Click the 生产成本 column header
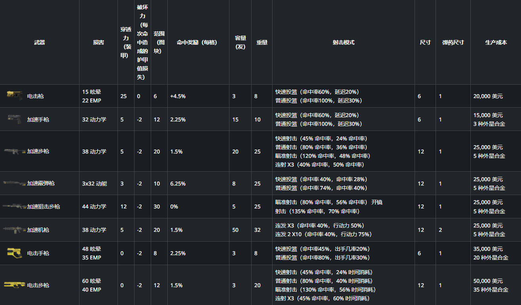Viewport: 521px width, 305px height. coord(496,42)
